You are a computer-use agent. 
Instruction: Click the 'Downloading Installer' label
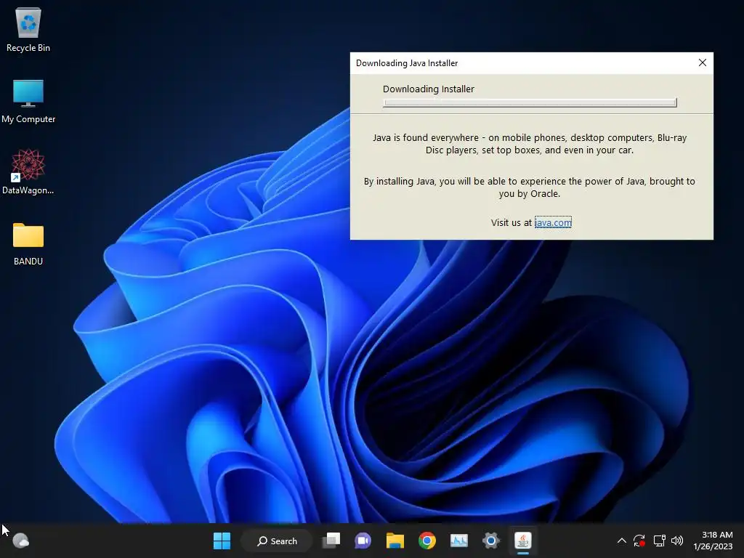pos(429,89)
